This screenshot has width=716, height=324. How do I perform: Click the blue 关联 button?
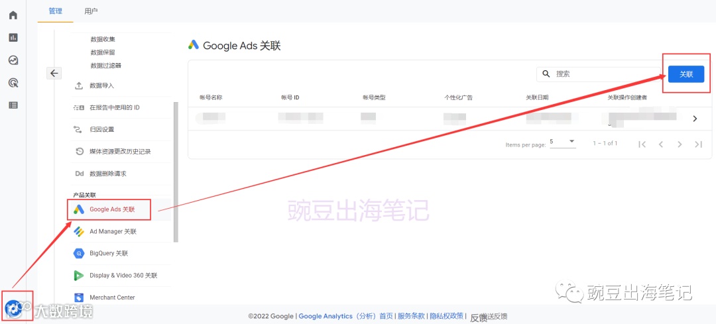click(x=686, y=74)
